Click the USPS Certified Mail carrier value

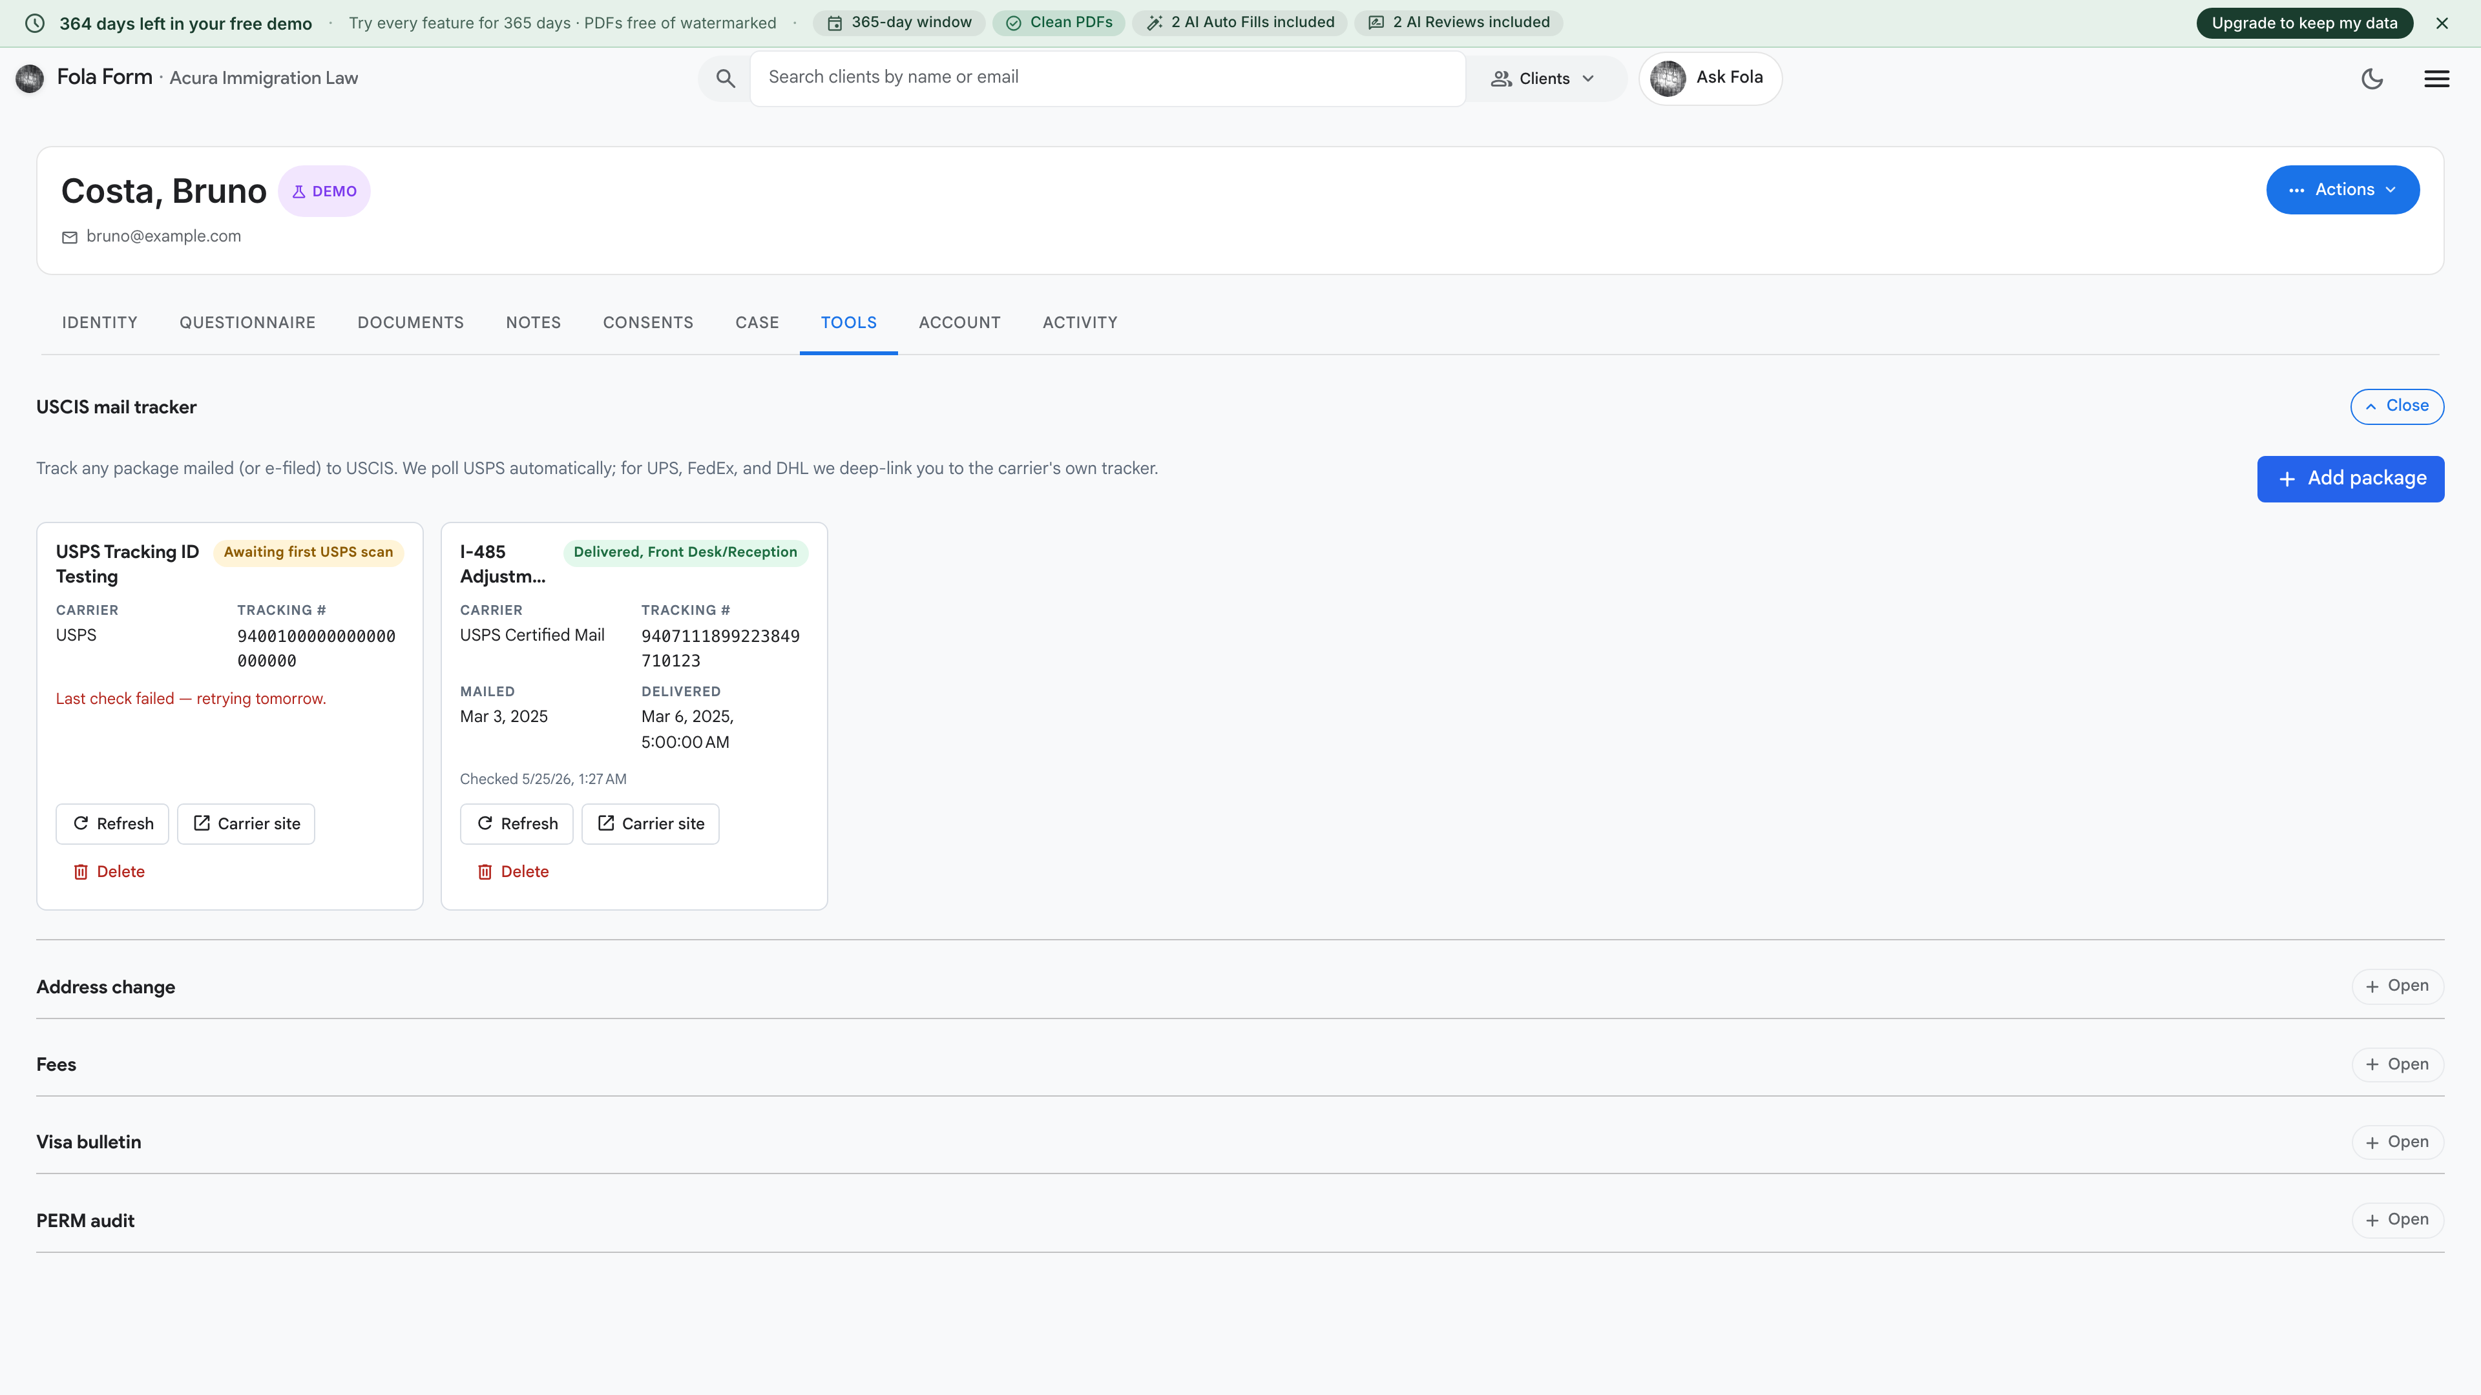(532, 635)
